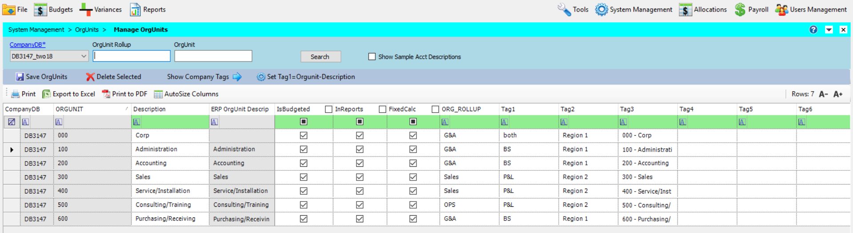Open the Reports menu
This screenshot has width=853, height=233.
click(148, 9)
